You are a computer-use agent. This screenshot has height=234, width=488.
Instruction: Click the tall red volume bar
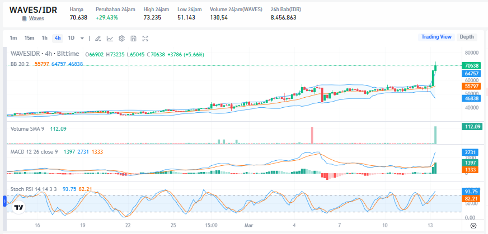click(x=312, y=135)
